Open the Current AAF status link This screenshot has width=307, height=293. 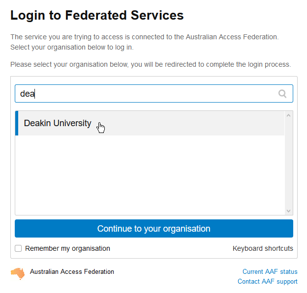pos(270,271)
